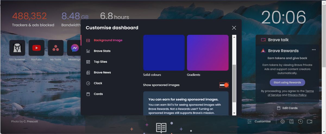Click the photo credit C. Prescott link

point(31,121)
